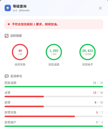Click the 等级查询 bar chart app icon

pyautogui.click(x=8, y=8)
